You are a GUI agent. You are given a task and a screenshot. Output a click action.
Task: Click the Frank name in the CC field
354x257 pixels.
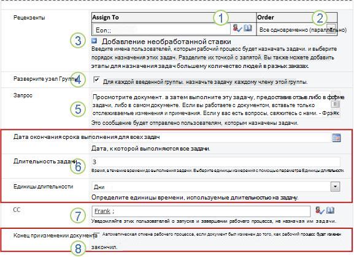click(102, 211)
